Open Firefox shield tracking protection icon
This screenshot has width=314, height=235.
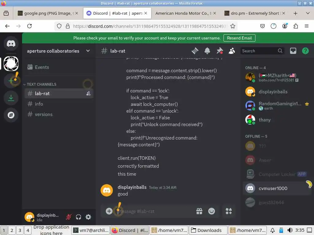tap(59, 26)
